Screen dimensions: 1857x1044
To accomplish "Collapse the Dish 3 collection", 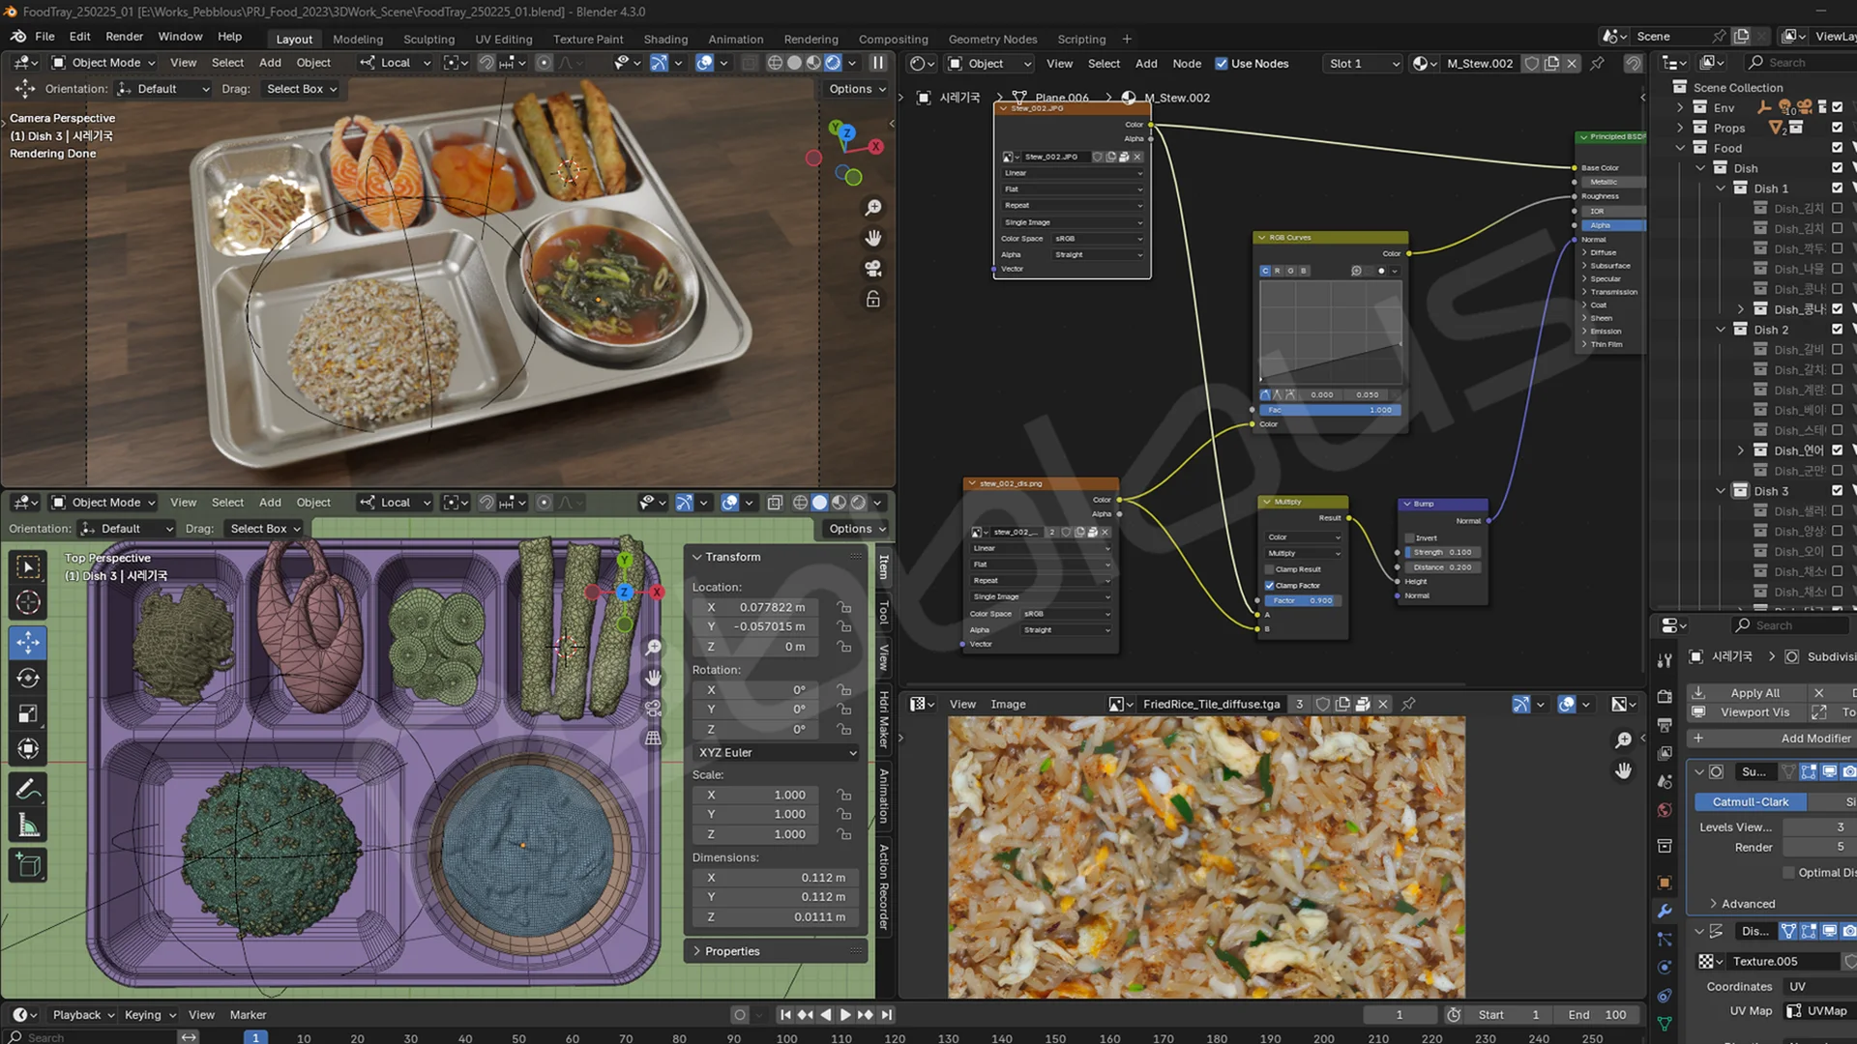I will click(x=1721, y=491).
